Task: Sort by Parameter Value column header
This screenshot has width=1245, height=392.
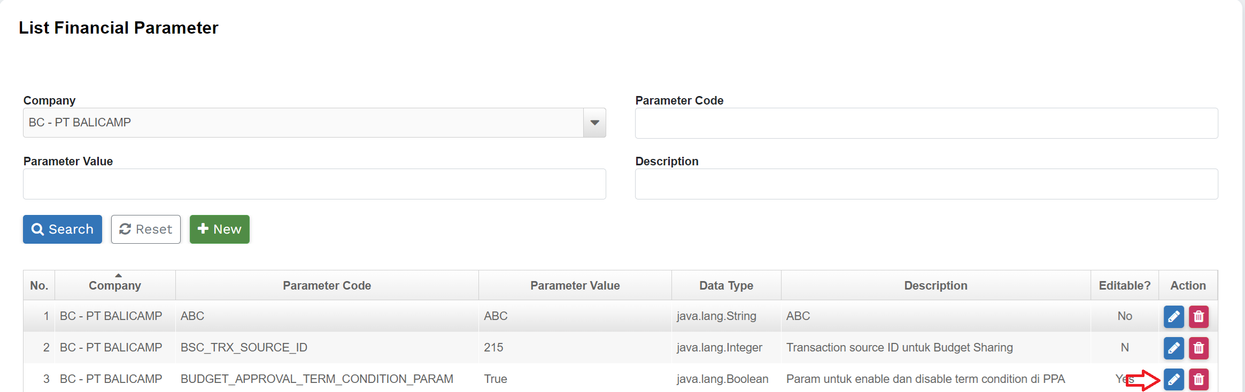Action: 575,285
